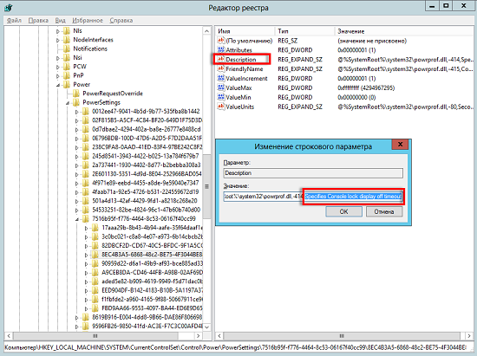The height and width of the screenshot is (356, 477).
Task: Click folder icon of FBD9AA66-9553 key
Action: click(x=95, y=307)
